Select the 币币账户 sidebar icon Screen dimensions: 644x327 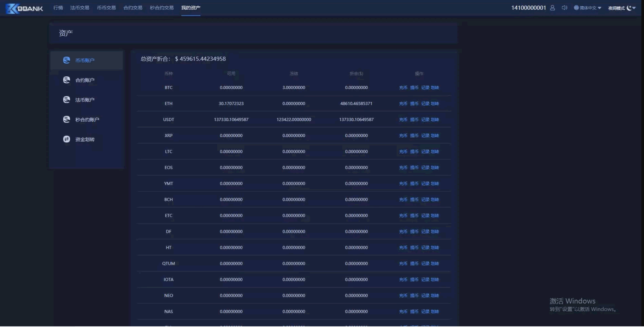[x=67, y=60]
